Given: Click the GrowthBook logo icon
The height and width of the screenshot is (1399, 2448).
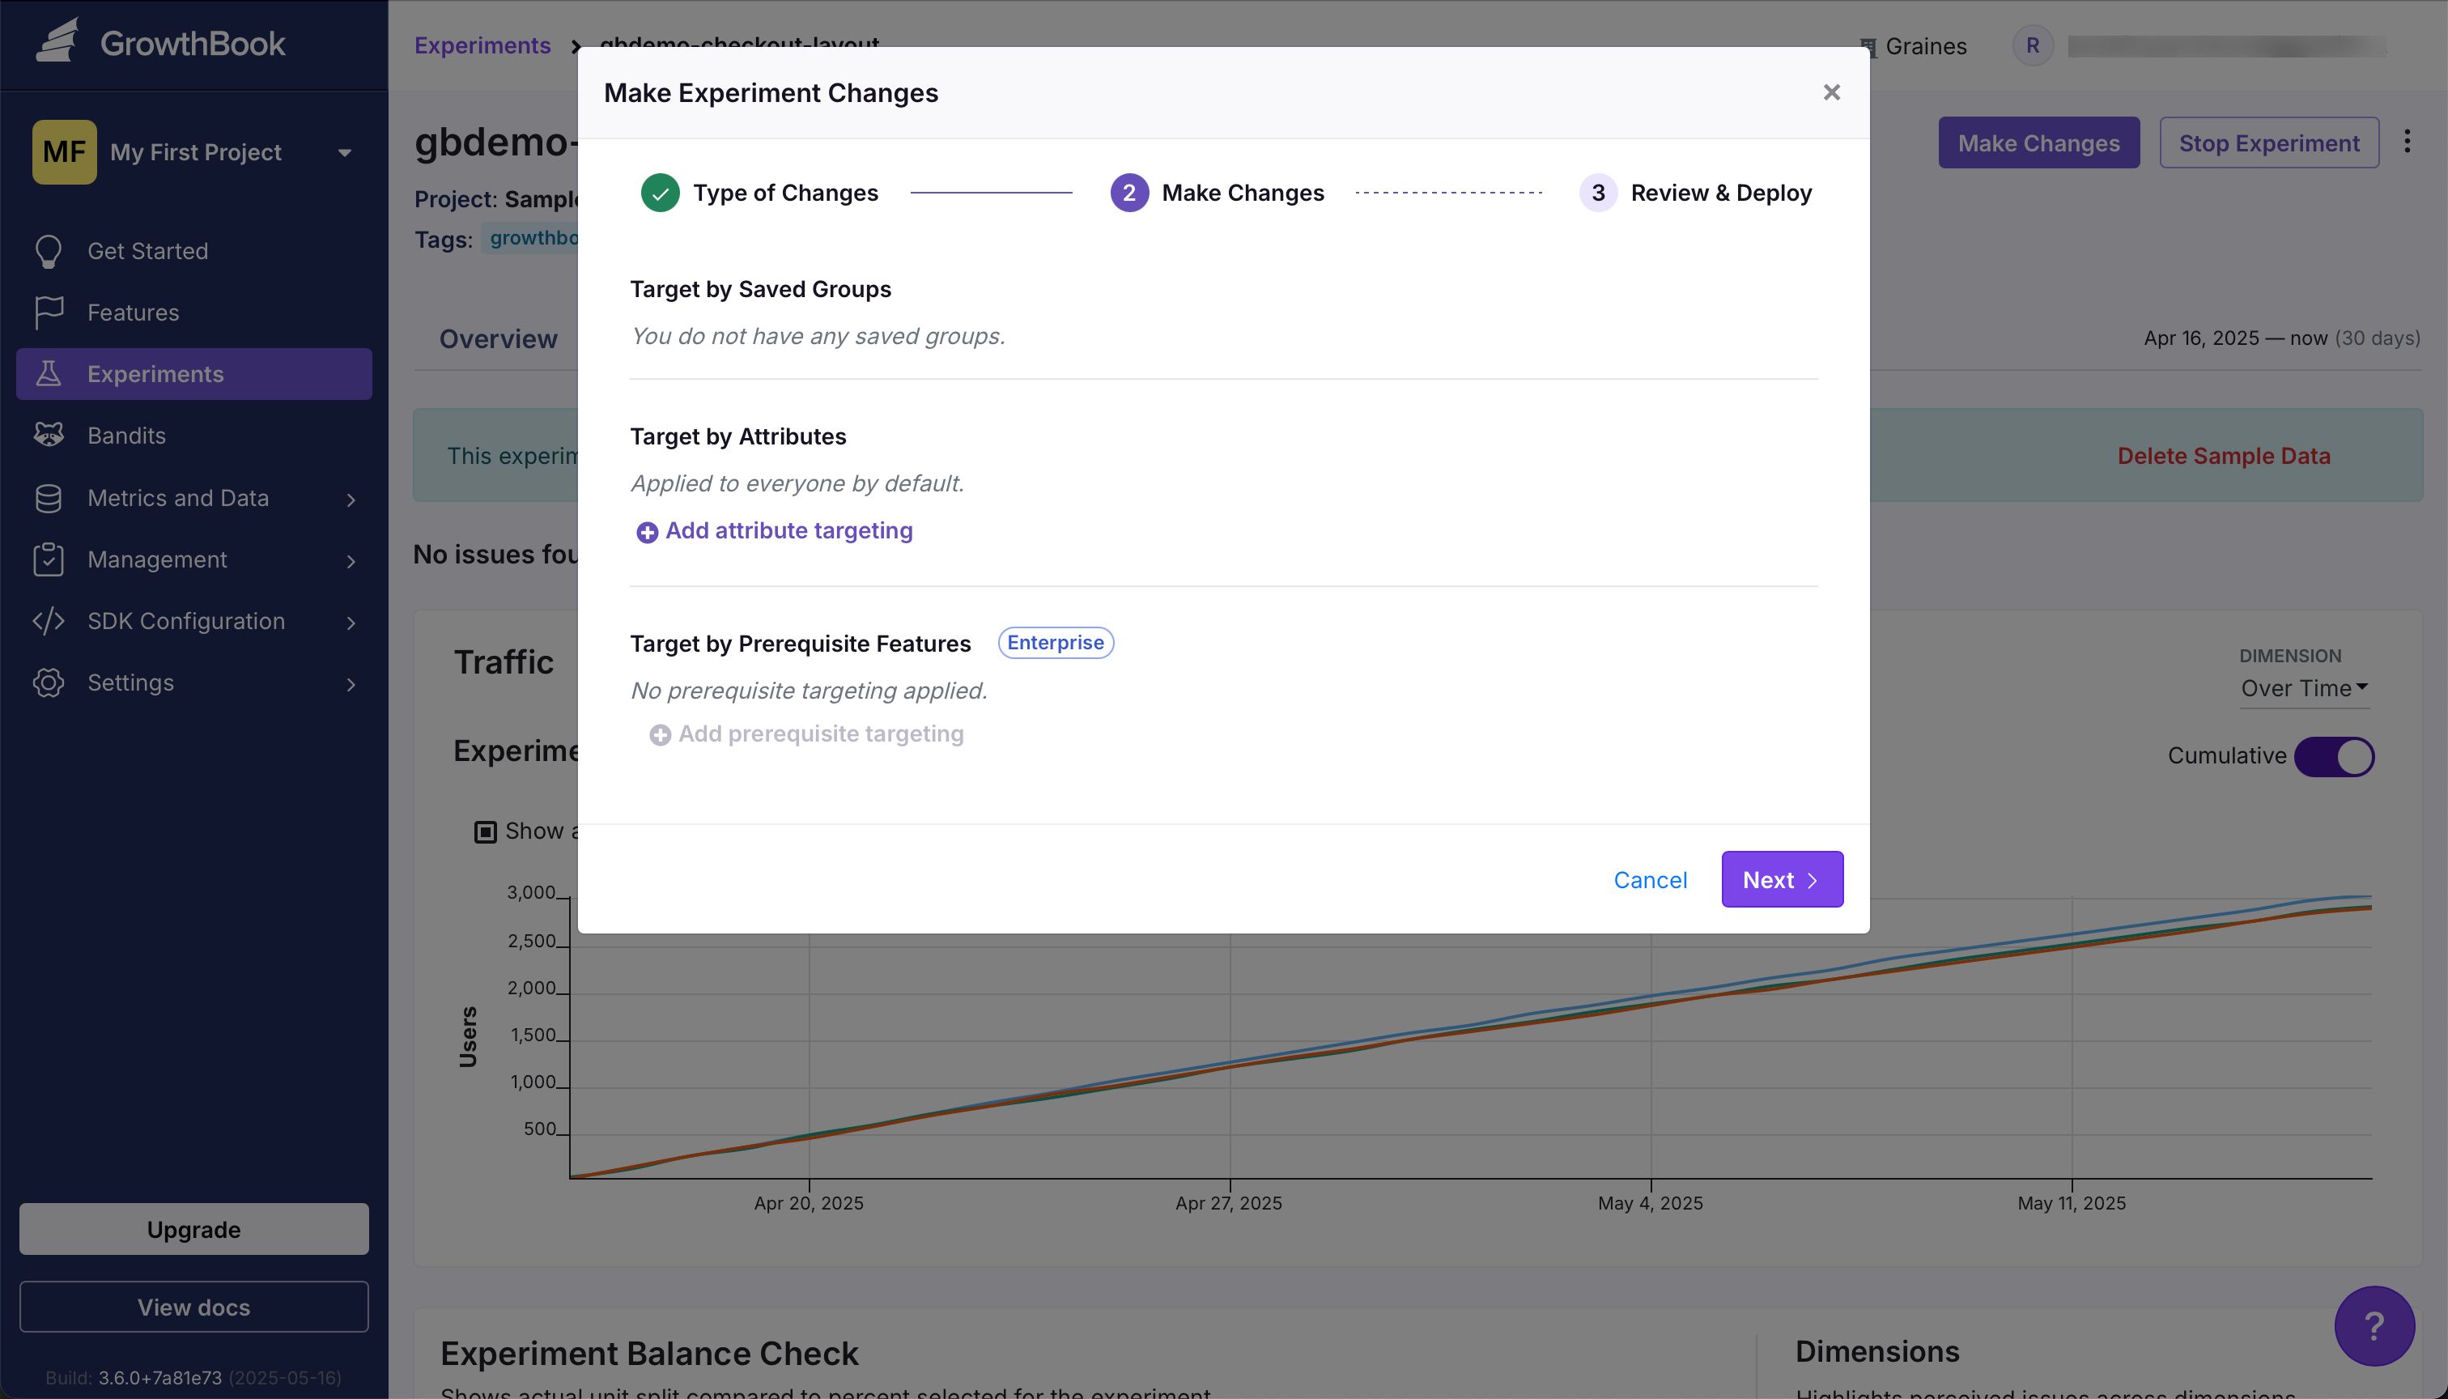Looking at the screenshot, I should [57, 41].
